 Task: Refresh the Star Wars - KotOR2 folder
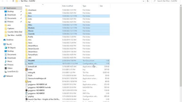pyautogui.click(x=148, y=1)
